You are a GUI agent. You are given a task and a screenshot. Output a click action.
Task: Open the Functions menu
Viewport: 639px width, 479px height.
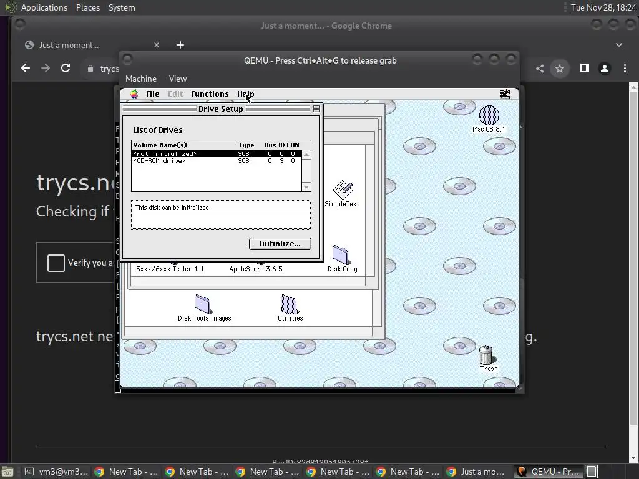click(210, 94)
